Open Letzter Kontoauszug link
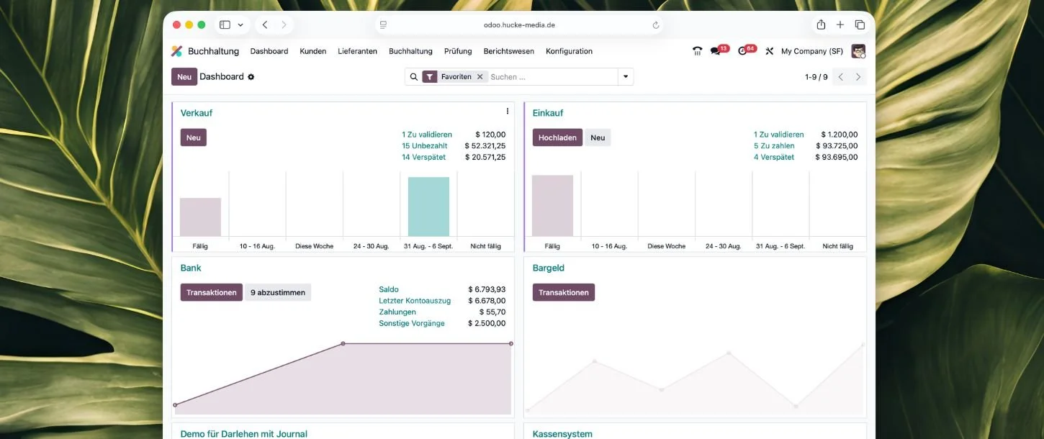The height and width of the screenshot is (439, 1044). (415, 301)
